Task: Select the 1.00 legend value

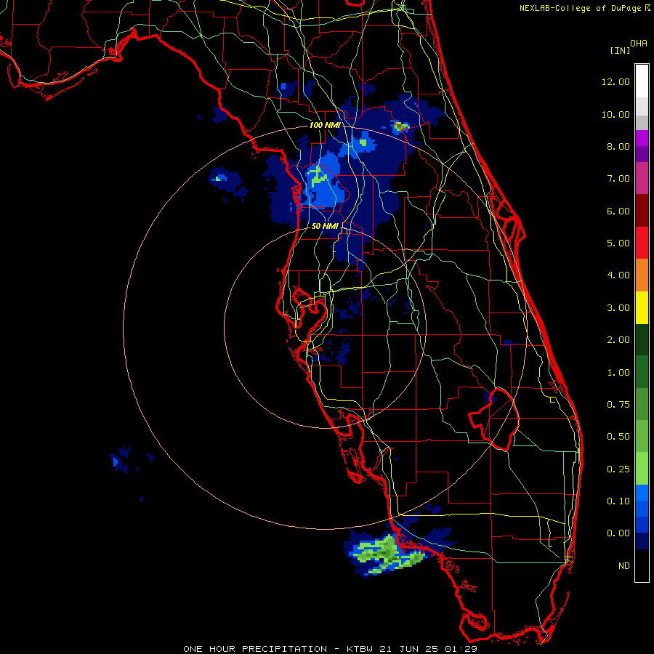Action: pyautogui.click(x=618, y=373)
